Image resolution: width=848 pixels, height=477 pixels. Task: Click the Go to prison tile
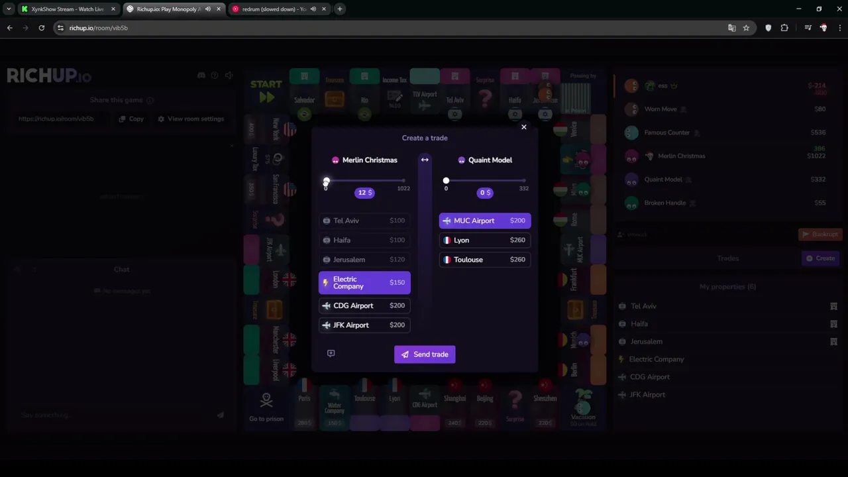[266, 407]
